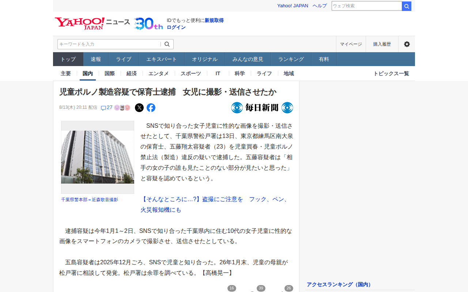Image resolution: width=468 pixels, height=292 pixels.
Task: Switch to 国際 category
Action: click(x=110, y=73)
